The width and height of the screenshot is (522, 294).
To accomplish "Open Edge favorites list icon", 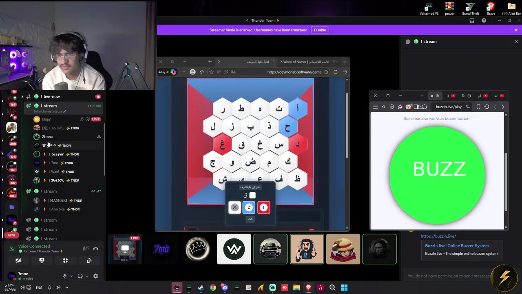I will click(x=202, y=72).
